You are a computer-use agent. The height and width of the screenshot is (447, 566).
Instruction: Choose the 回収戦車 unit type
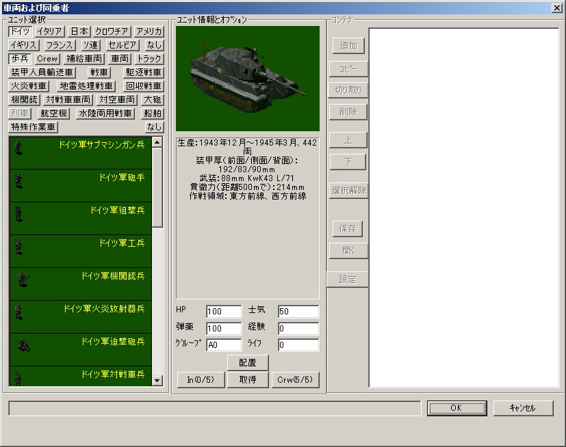(143, 86)
